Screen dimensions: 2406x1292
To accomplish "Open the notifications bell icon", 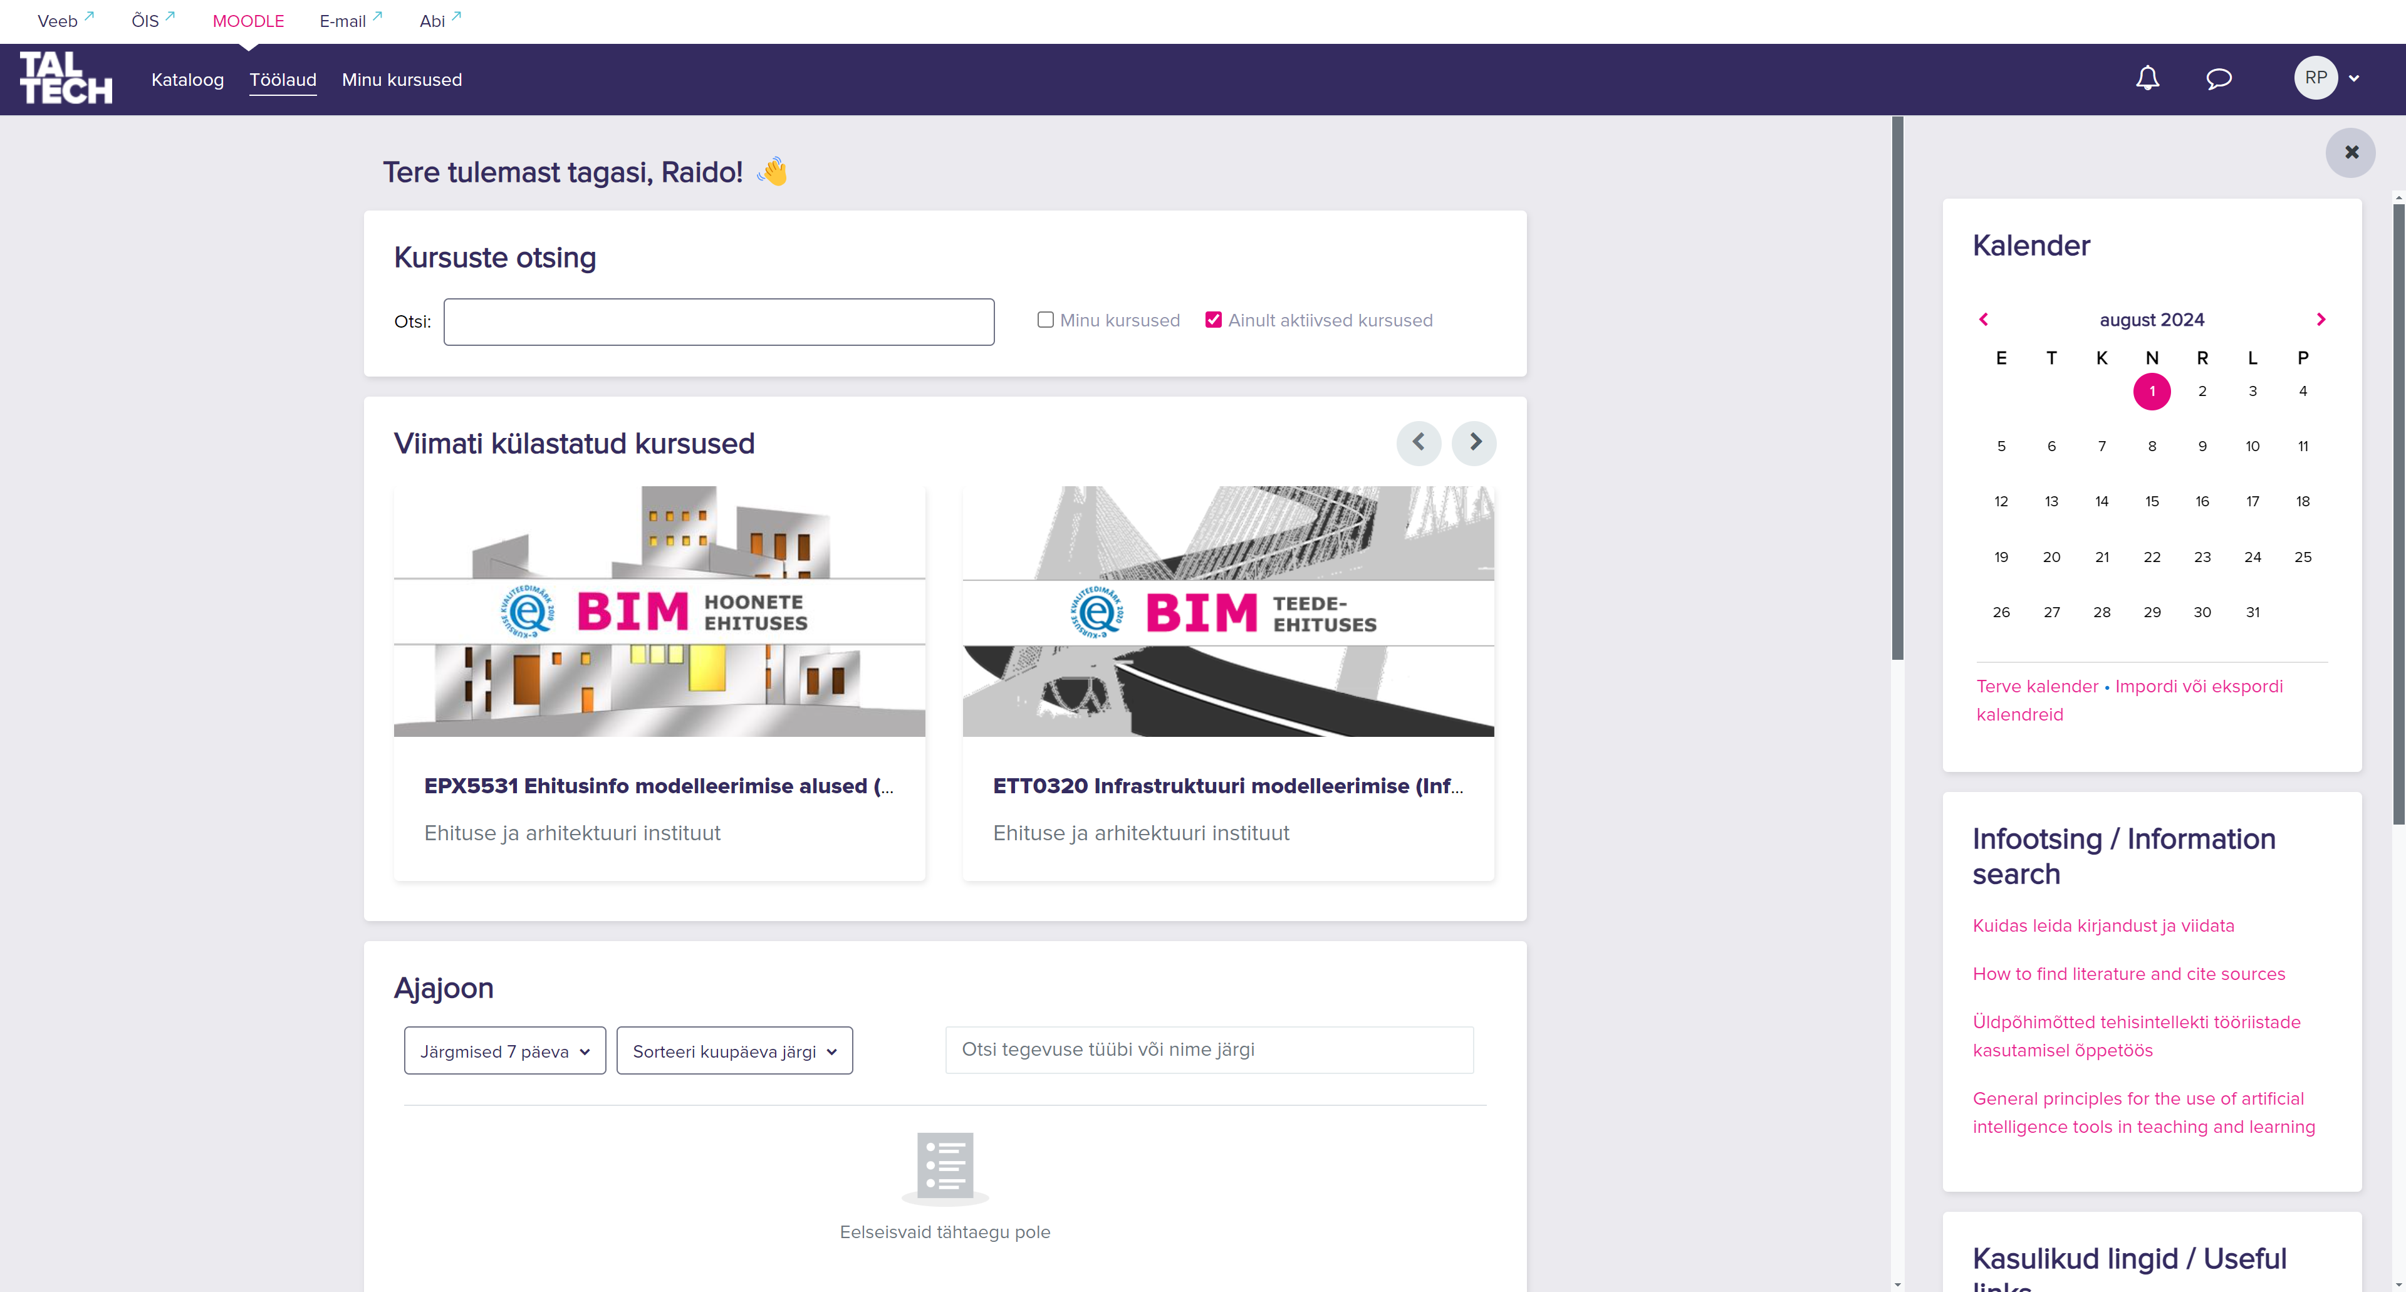I will pos(2147,78).
